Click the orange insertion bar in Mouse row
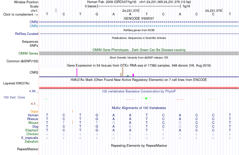Screen dimensions: 239x155 72,122
